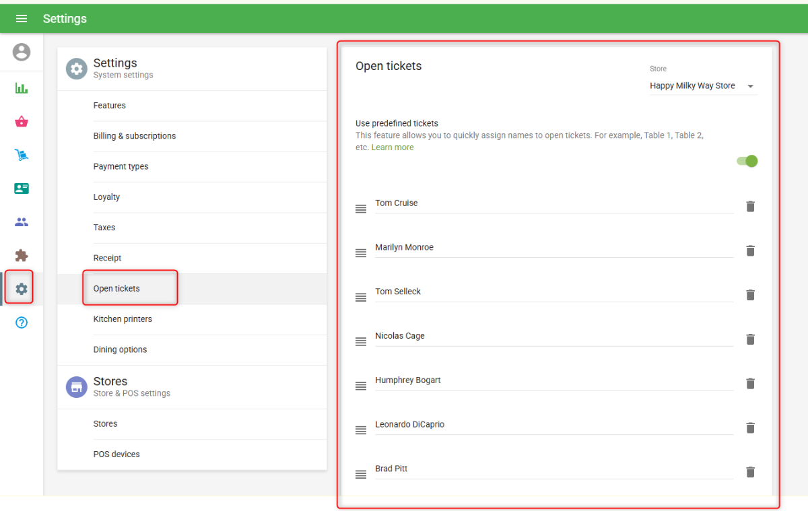Open the hamburger navigation menu

(x=22, y=19)
